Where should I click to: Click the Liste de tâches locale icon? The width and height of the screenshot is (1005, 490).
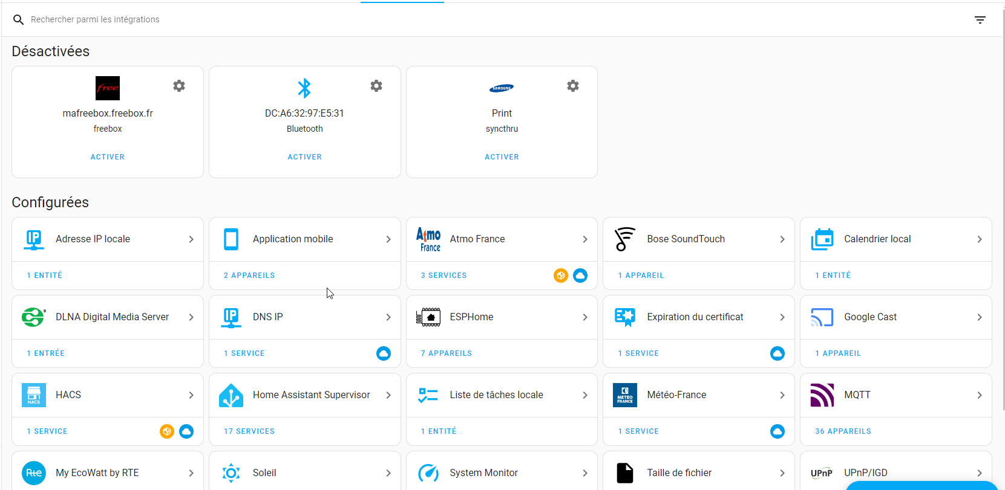tap(428, 395)
